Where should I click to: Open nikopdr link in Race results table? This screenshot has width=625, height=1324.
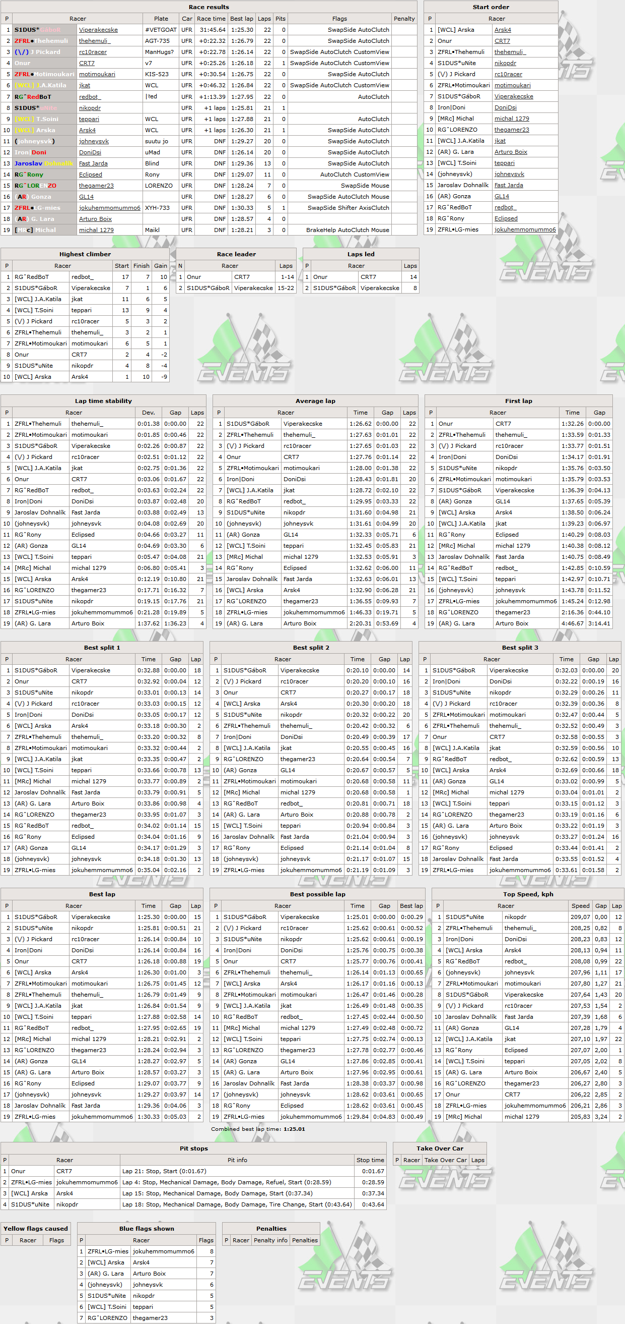(x=90, y=108)
